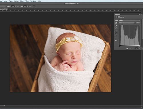Open the Help menu

click(x=39, y=1)
